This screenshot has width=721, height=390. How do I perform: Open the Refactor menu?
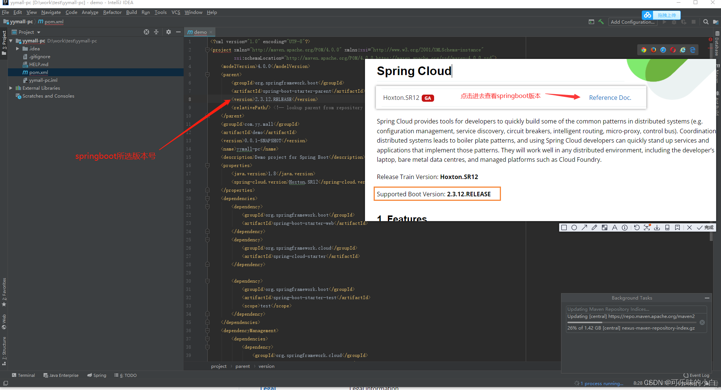click(x=112, y=12)
